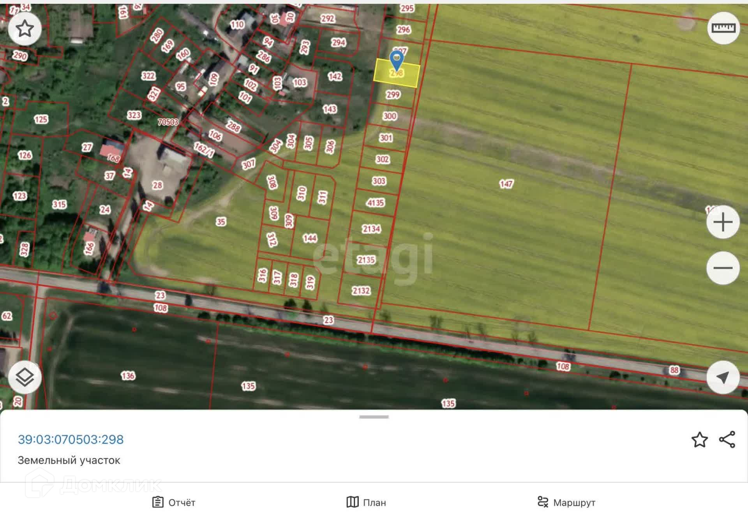Screen dimensions: 748x518
Task: Switch to the План tab
Action: 366,502
